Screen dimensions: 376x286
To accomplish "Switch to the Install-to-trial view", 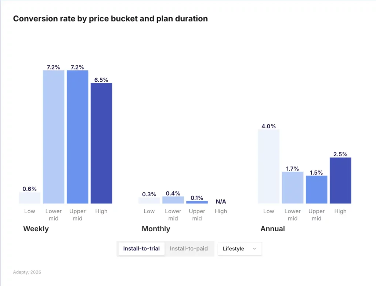I will pyautogui.click(x=141, y=249).
